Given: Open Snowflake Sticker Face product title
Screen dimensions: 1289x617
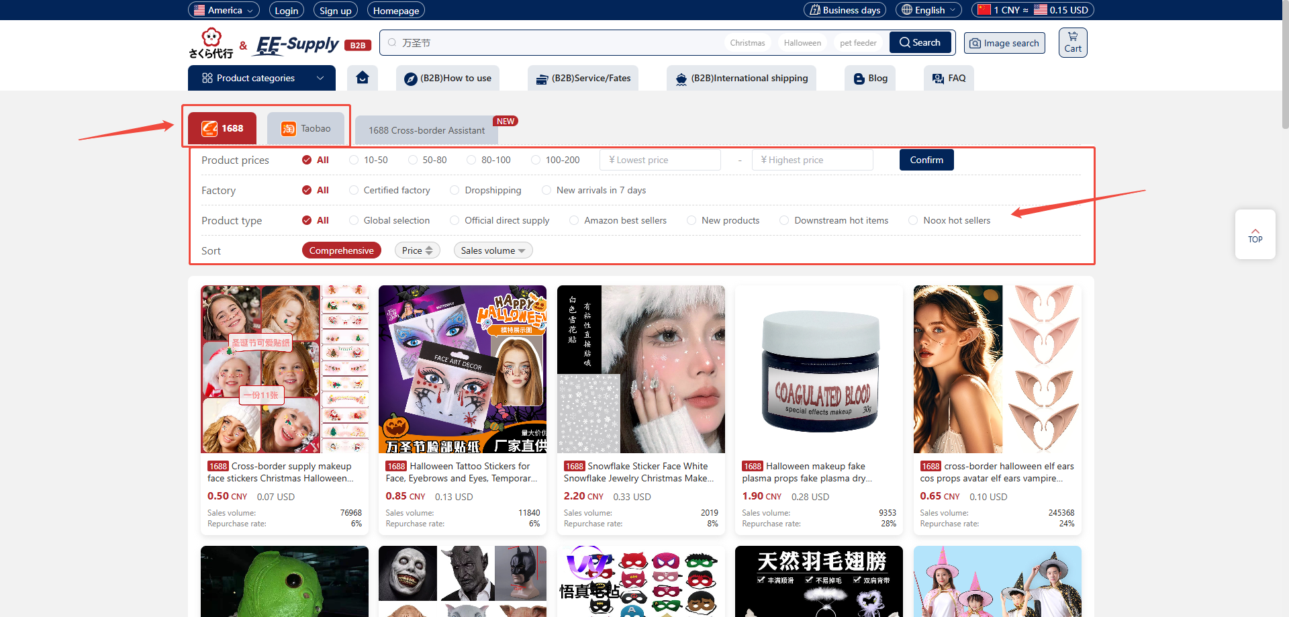Looking at the screenshot, I should coord(640,472).
